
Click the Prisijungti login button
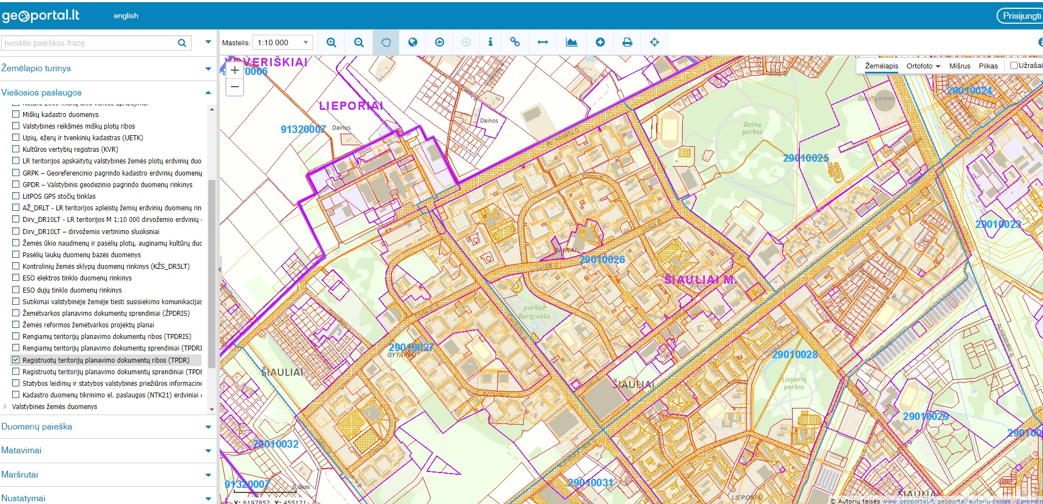click(x=1021, y=15)
